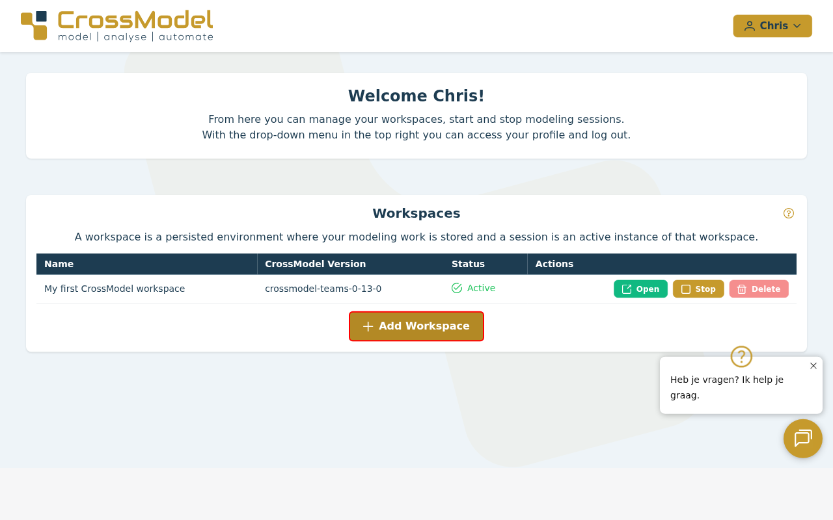Stop the active workspace session

coord(698,289)
